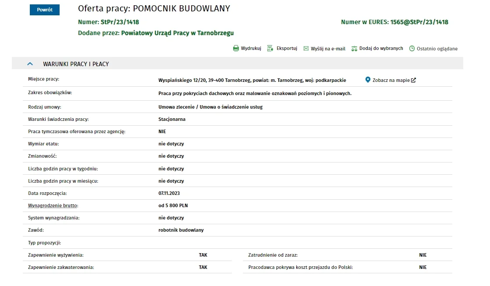
Task: Click the Powrót button
Action: tap(45, 10)
